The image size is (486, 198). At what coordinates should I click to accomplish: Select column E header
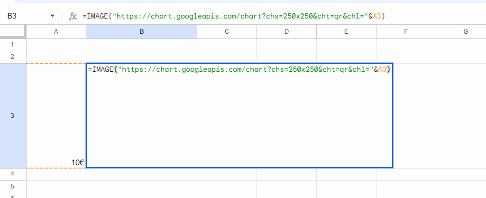[346, 32]
